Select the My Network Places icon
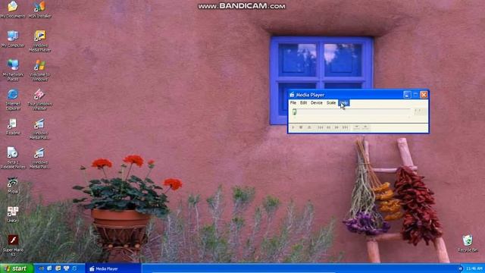 pos(13,70)
